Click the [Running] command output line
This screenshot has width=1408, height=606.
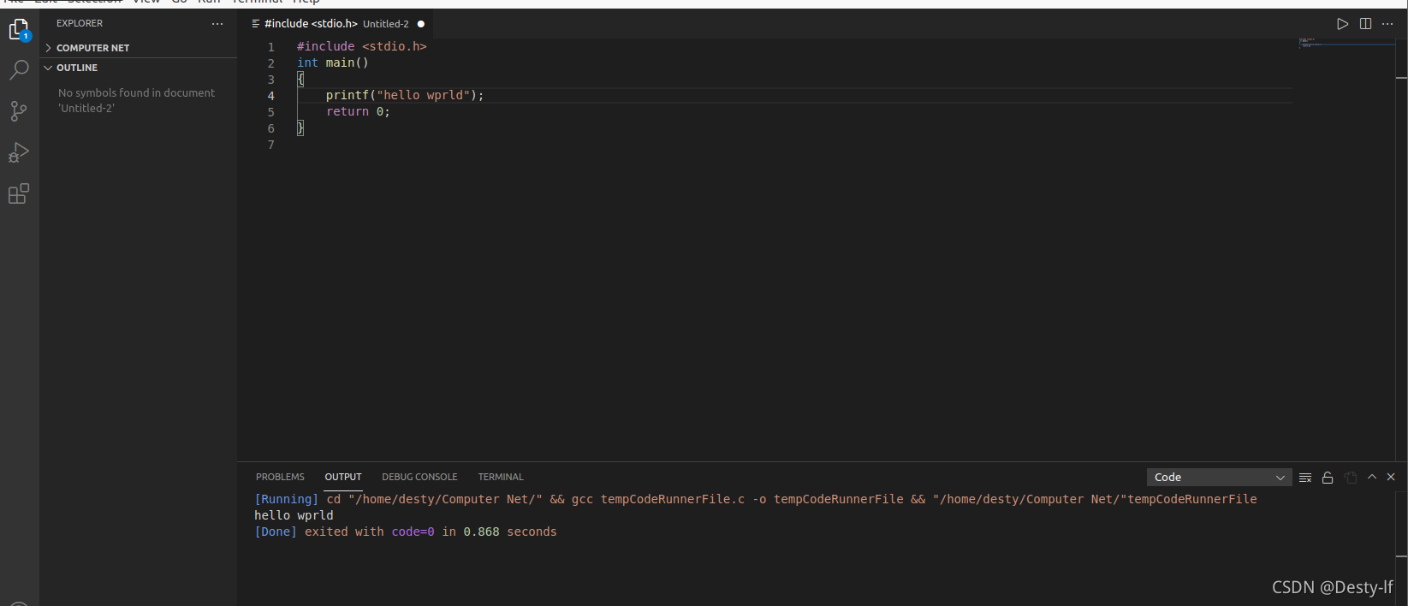(756, 499)
